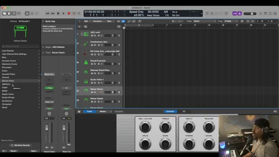Viewport: 279px width, 157px height.
Task: Open the Library All Sounds dropdown
Action: pyautogui.click(x=24, y=21)
